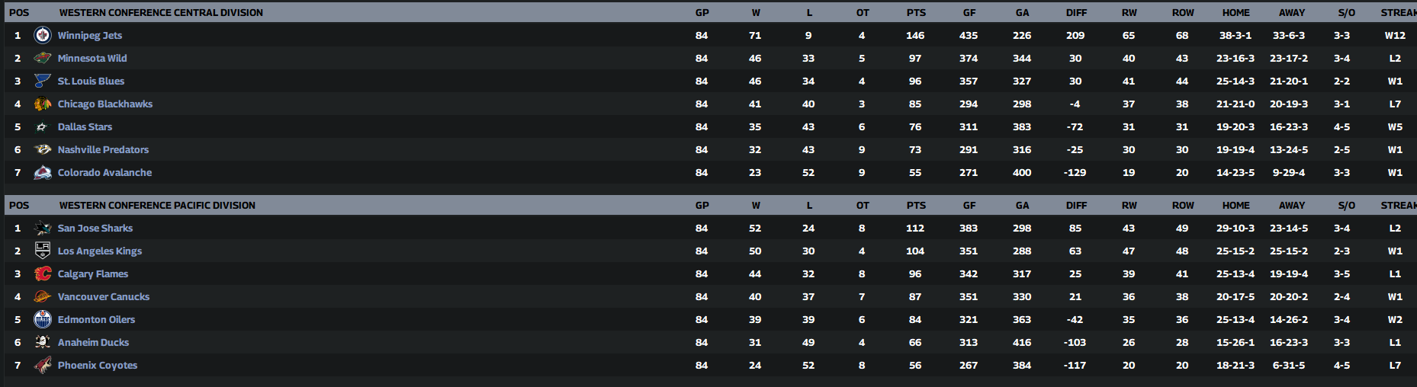The height and width of the screenshot is (387, 1417).
Task: Sort Pacific Division by STREAK column
Action: [1398, 206]
